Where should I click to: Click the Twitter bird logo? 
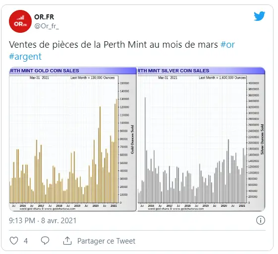[259, 16]
